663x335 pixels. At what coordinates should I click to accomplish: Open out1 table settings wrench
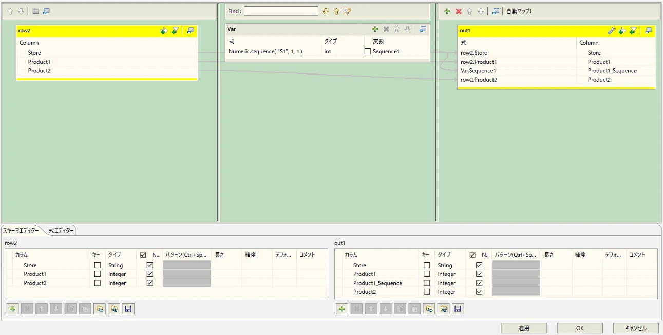pyautogui.click(x=611, y=31)
